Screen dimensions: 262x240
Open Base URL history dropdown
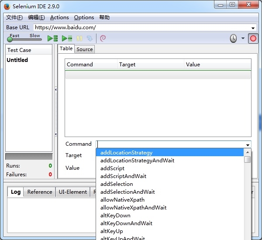(253, 28)
